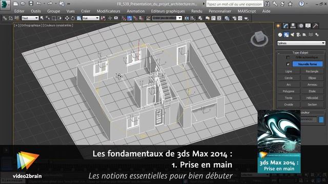Expand the quick access toolbar overflow arrows
328x184 pixels.
click(69, 4)
